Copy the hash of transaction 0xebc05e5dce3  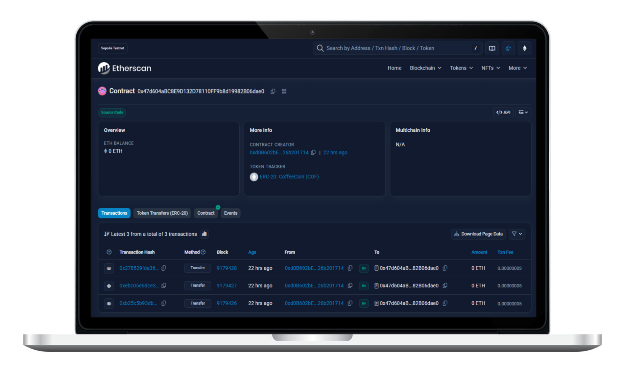coord(164,285)
